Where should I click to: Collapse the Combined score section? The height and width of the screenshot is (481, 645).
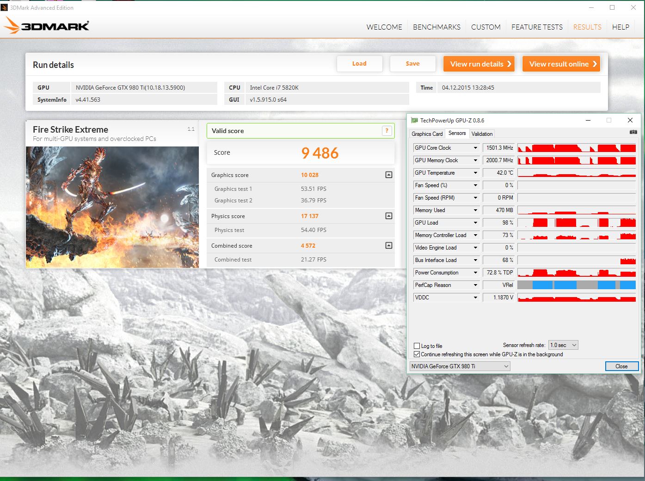pyautogui.click(x=389, y=245)
